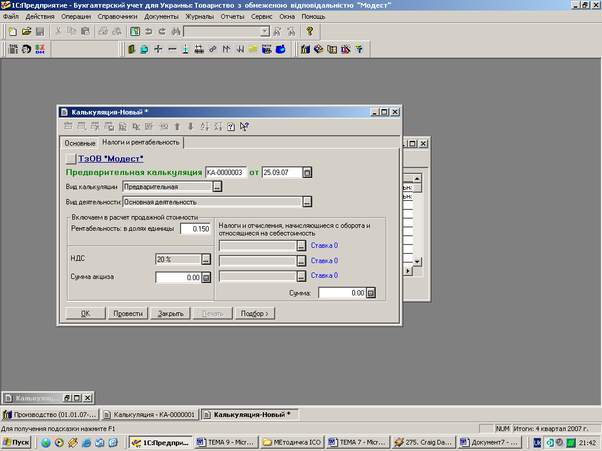Click the yellow question mark Help icon
The width and height of the screenshot is (602, 451).
(x=310, y=32)
